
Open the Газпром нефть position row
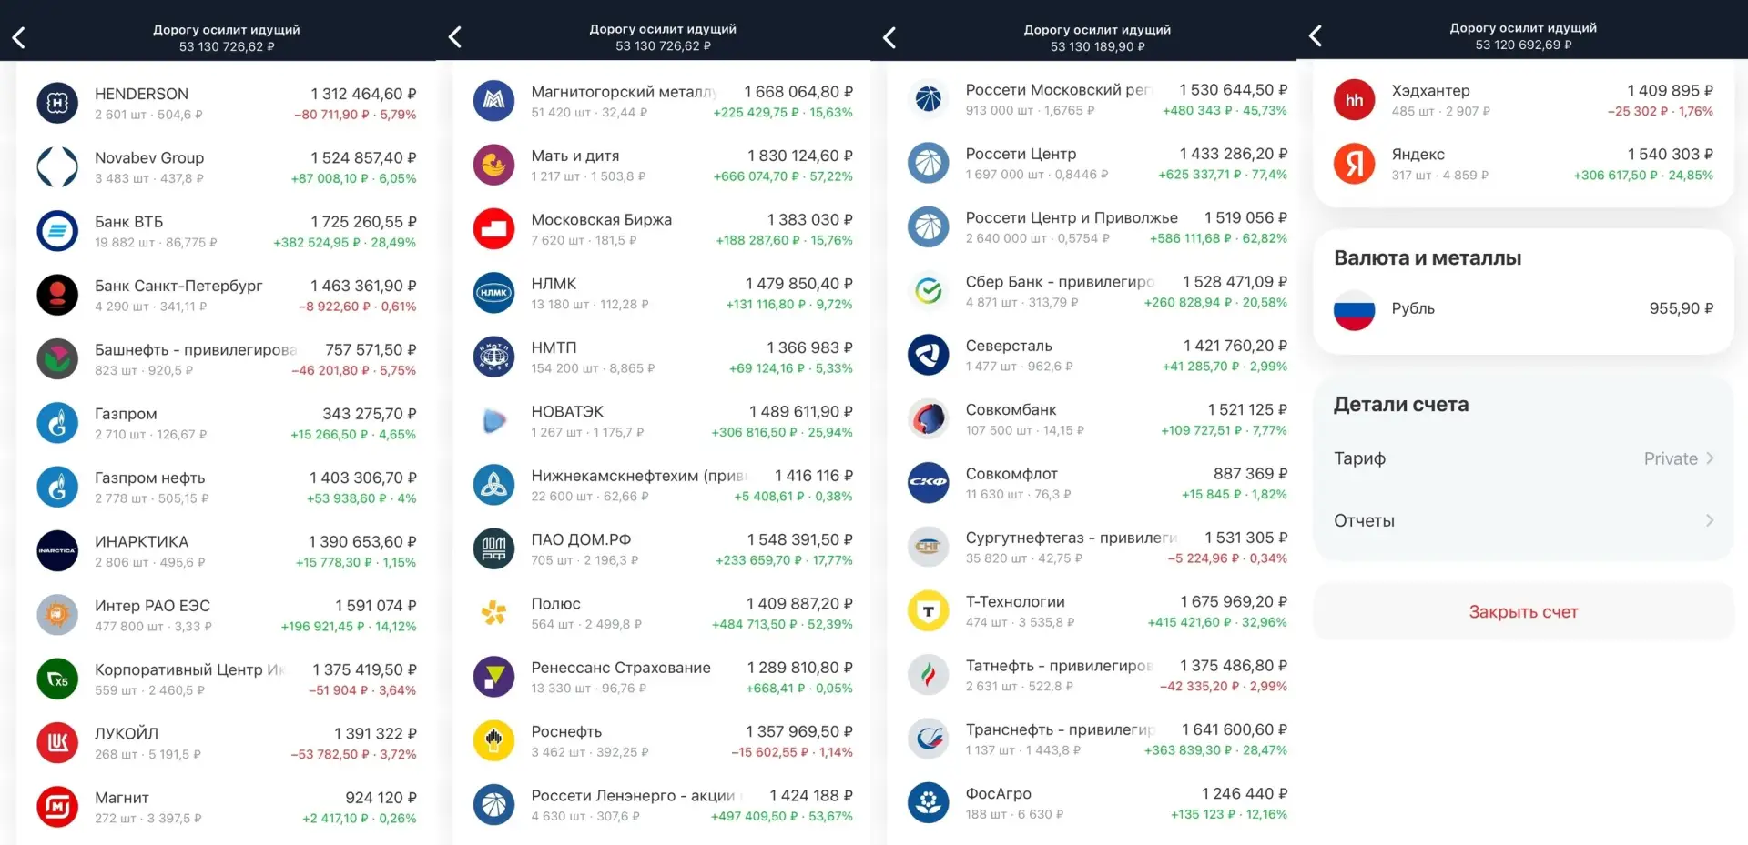pyautogui.click(x=227, y=487)
